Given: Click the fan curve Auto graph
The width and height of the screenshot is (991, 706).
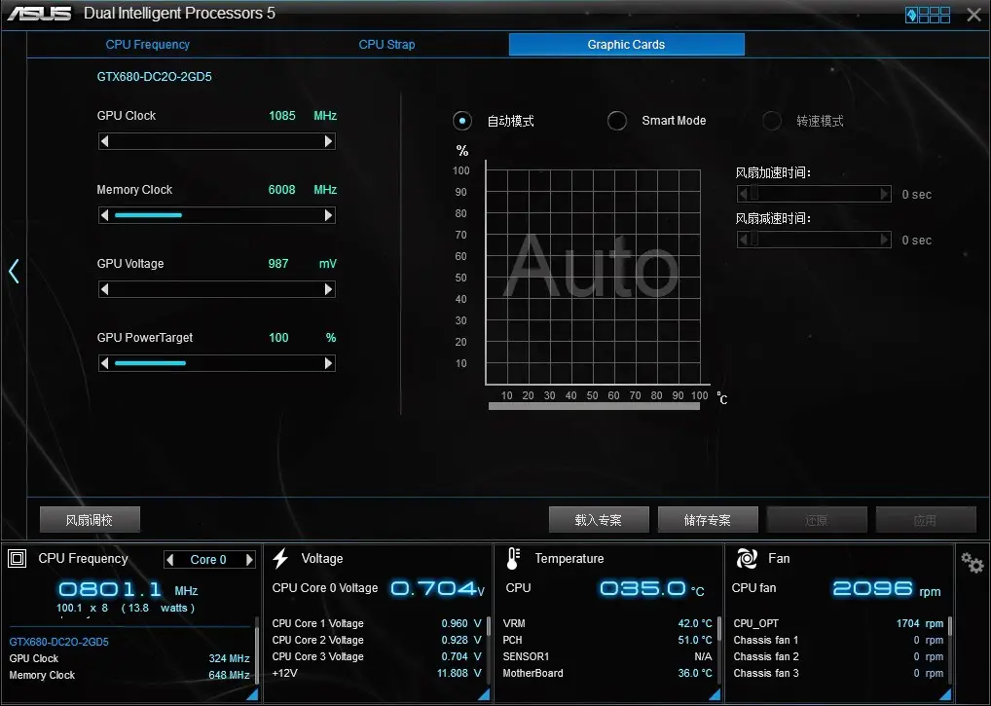Looking at the screenshot, I should coord(594,277).
